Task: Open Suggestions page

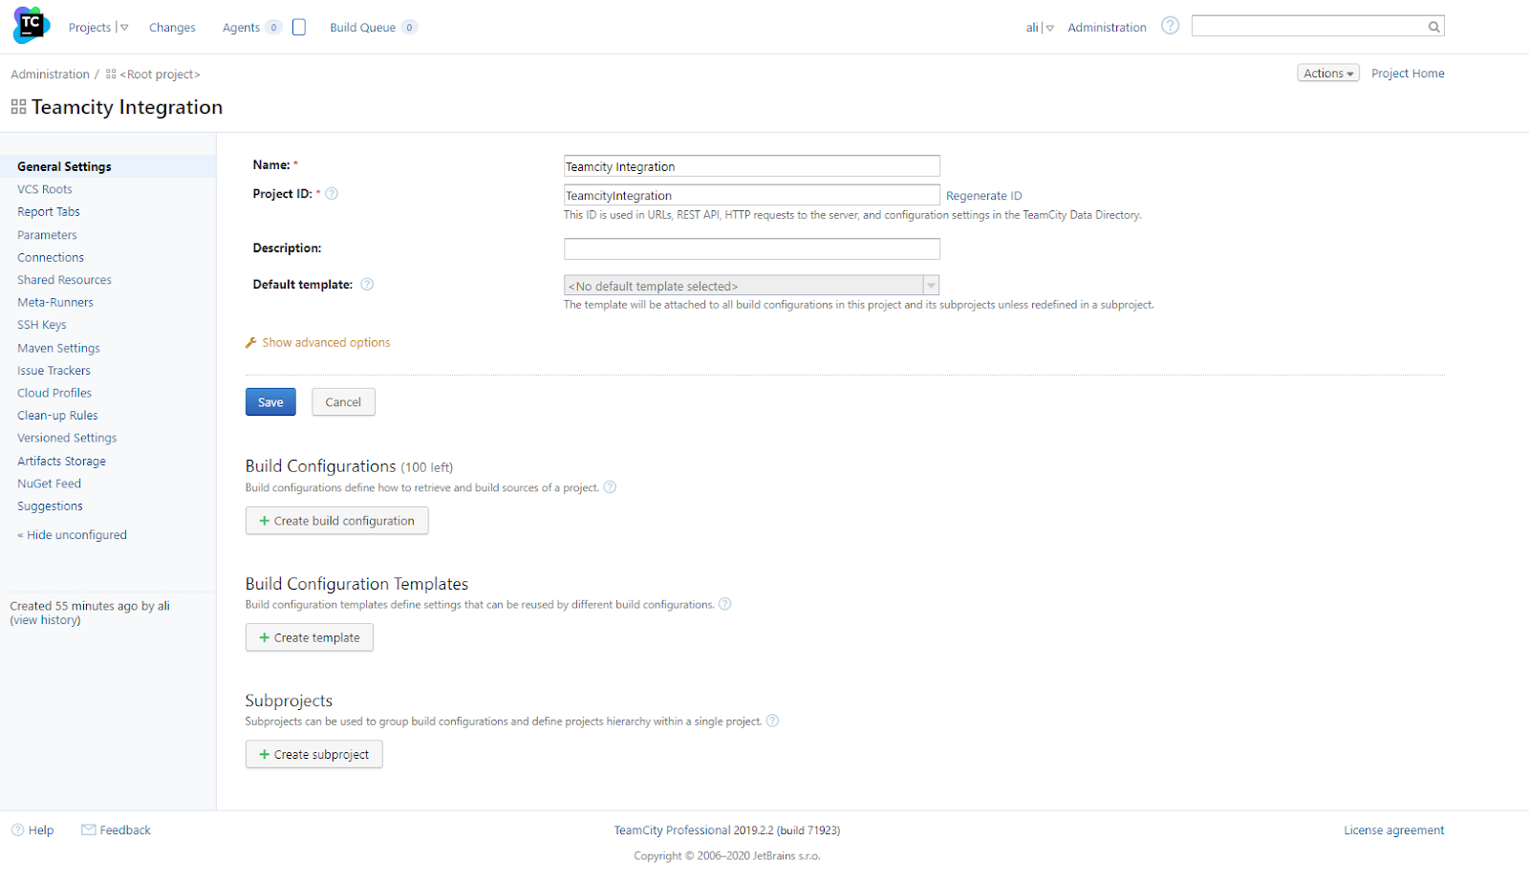Action: click(50, 506)
